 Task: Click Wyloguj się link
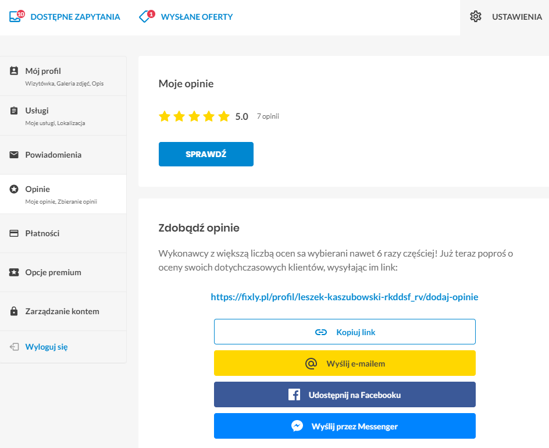(47, 347)
